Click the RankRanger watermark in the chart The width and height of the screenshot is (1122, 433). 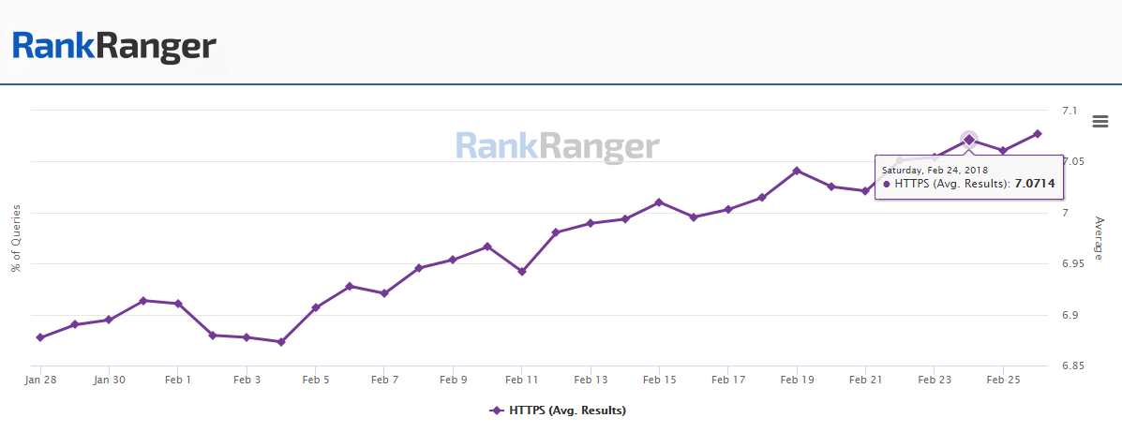tap(557, 147)
